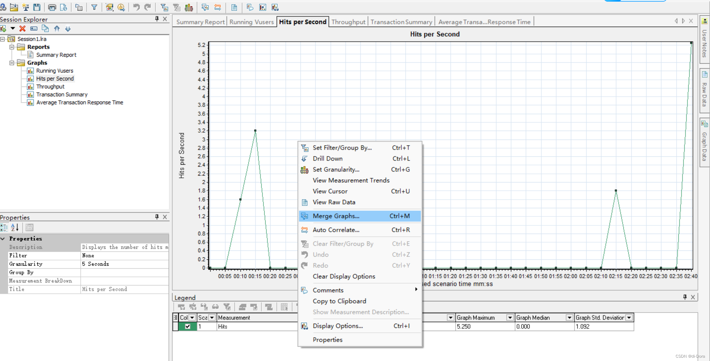Open Average Transaction Response Time graph
Screen dimensions: 710x361
click(x=80, y=102)
